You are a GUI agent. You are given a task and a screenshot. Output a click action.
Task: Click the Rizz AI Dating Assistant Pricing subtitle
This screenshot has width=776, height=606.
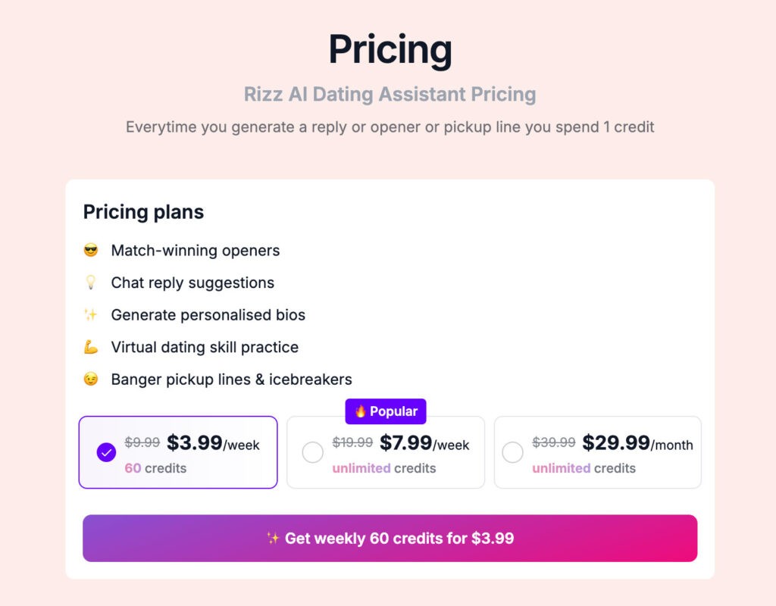pos(390,95)
